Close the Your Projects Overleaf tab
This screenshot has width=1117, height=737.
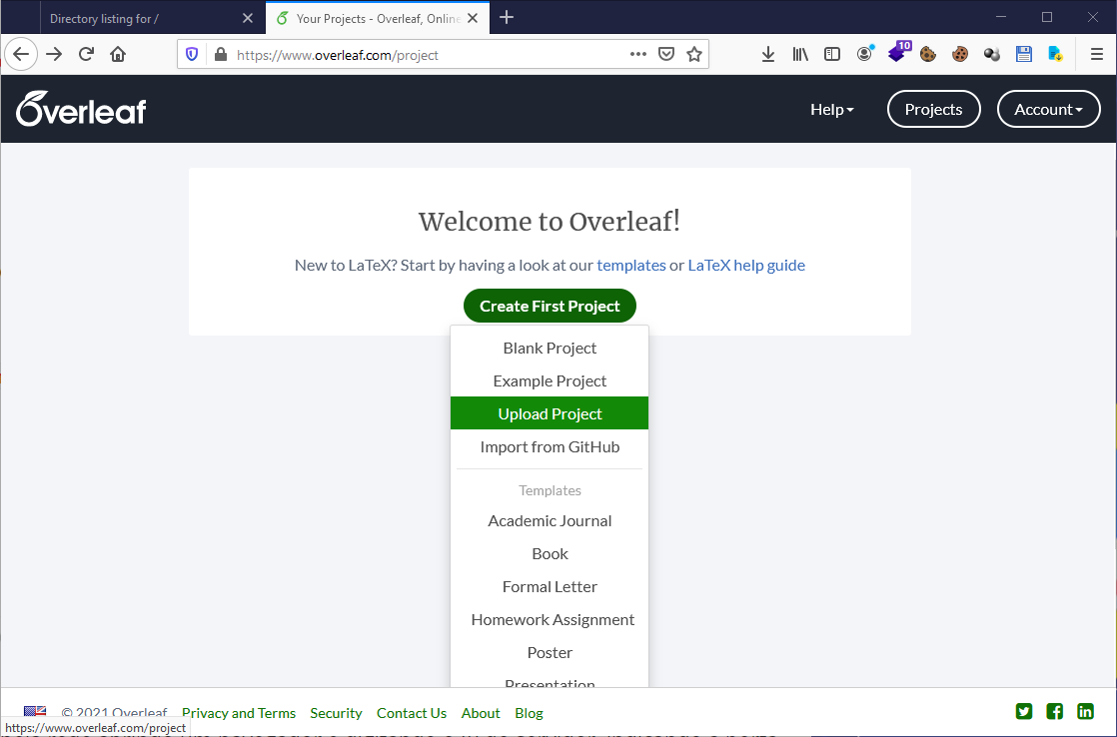pyautogui.click(x=473, y=19)
